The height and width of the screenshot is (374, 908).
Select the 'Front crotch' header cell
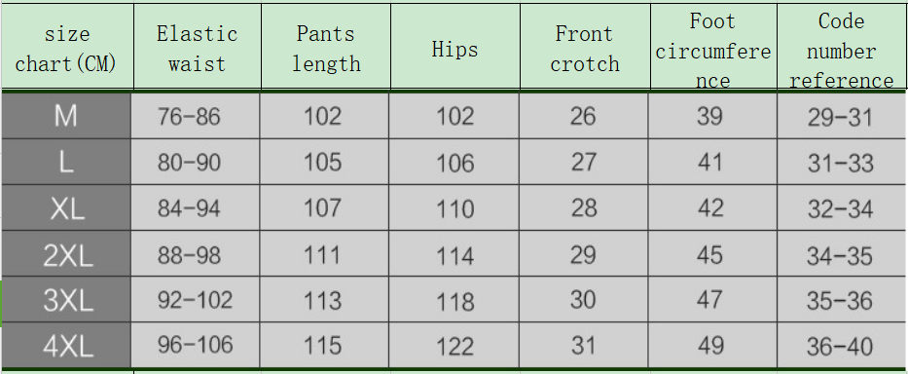(x=585, y=47)
